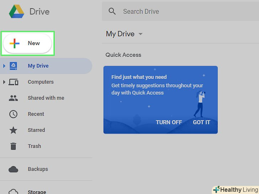Open the Backups section
The image size is (259, 194).
(38, 169)
